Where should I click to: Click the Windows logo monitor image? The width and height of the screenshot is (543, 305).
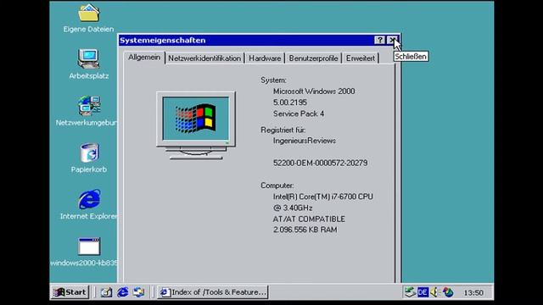point(196,125)
